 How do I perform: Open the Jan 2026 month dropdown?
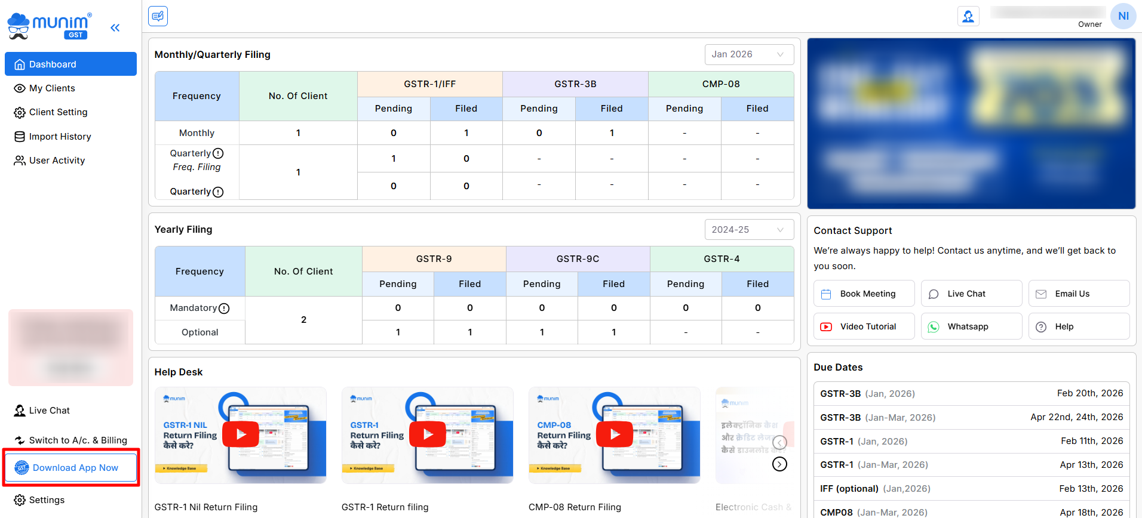(x=749, y=54)
